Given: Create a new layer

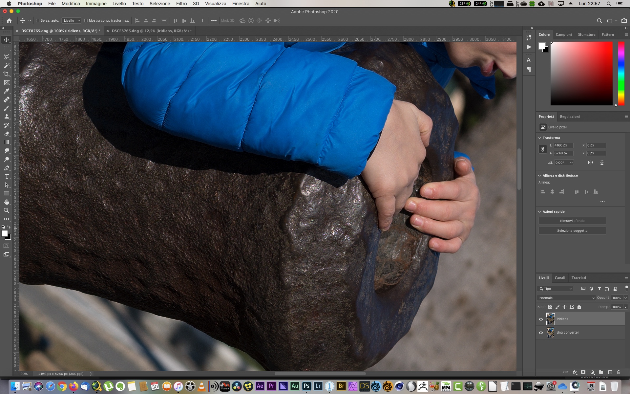Looking at the screenshot, I should click(x=610, y=372).
